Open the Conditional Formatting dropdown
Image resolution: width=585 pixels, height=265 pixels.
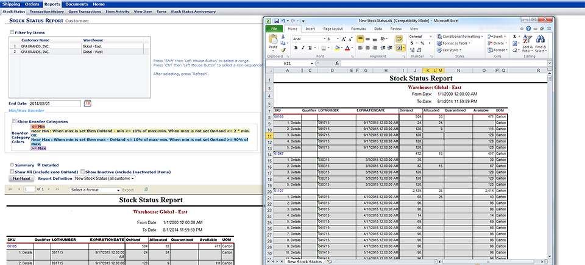pyautogui.click(x=460, y=37)
